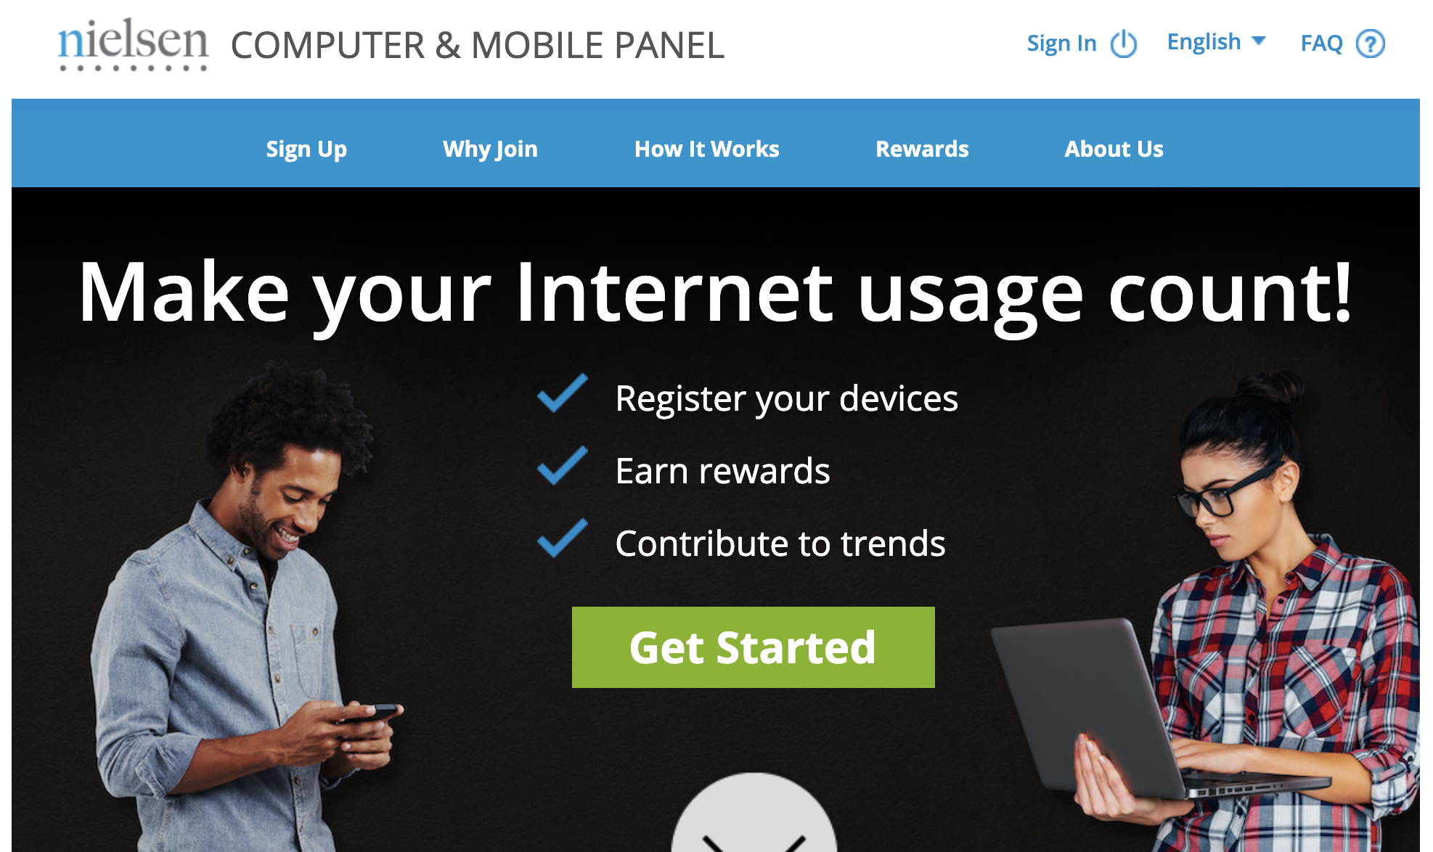Click the partially visible arrow icon at bottom
The image size is (1433, 852).
pyautogui.click(x=717, y=832)
